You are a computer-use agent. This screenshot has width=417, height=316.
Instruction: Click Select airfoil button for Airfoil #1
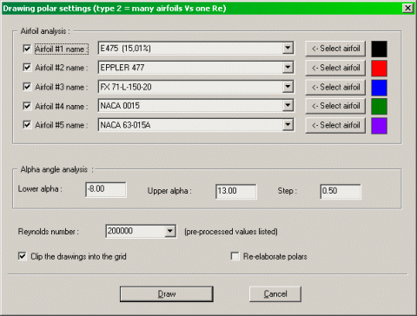point(335,49)
